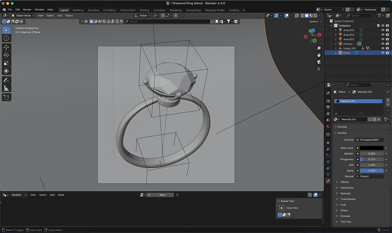
Task: Switch to Shading workspace tab
Action: [x=144, y=10]
